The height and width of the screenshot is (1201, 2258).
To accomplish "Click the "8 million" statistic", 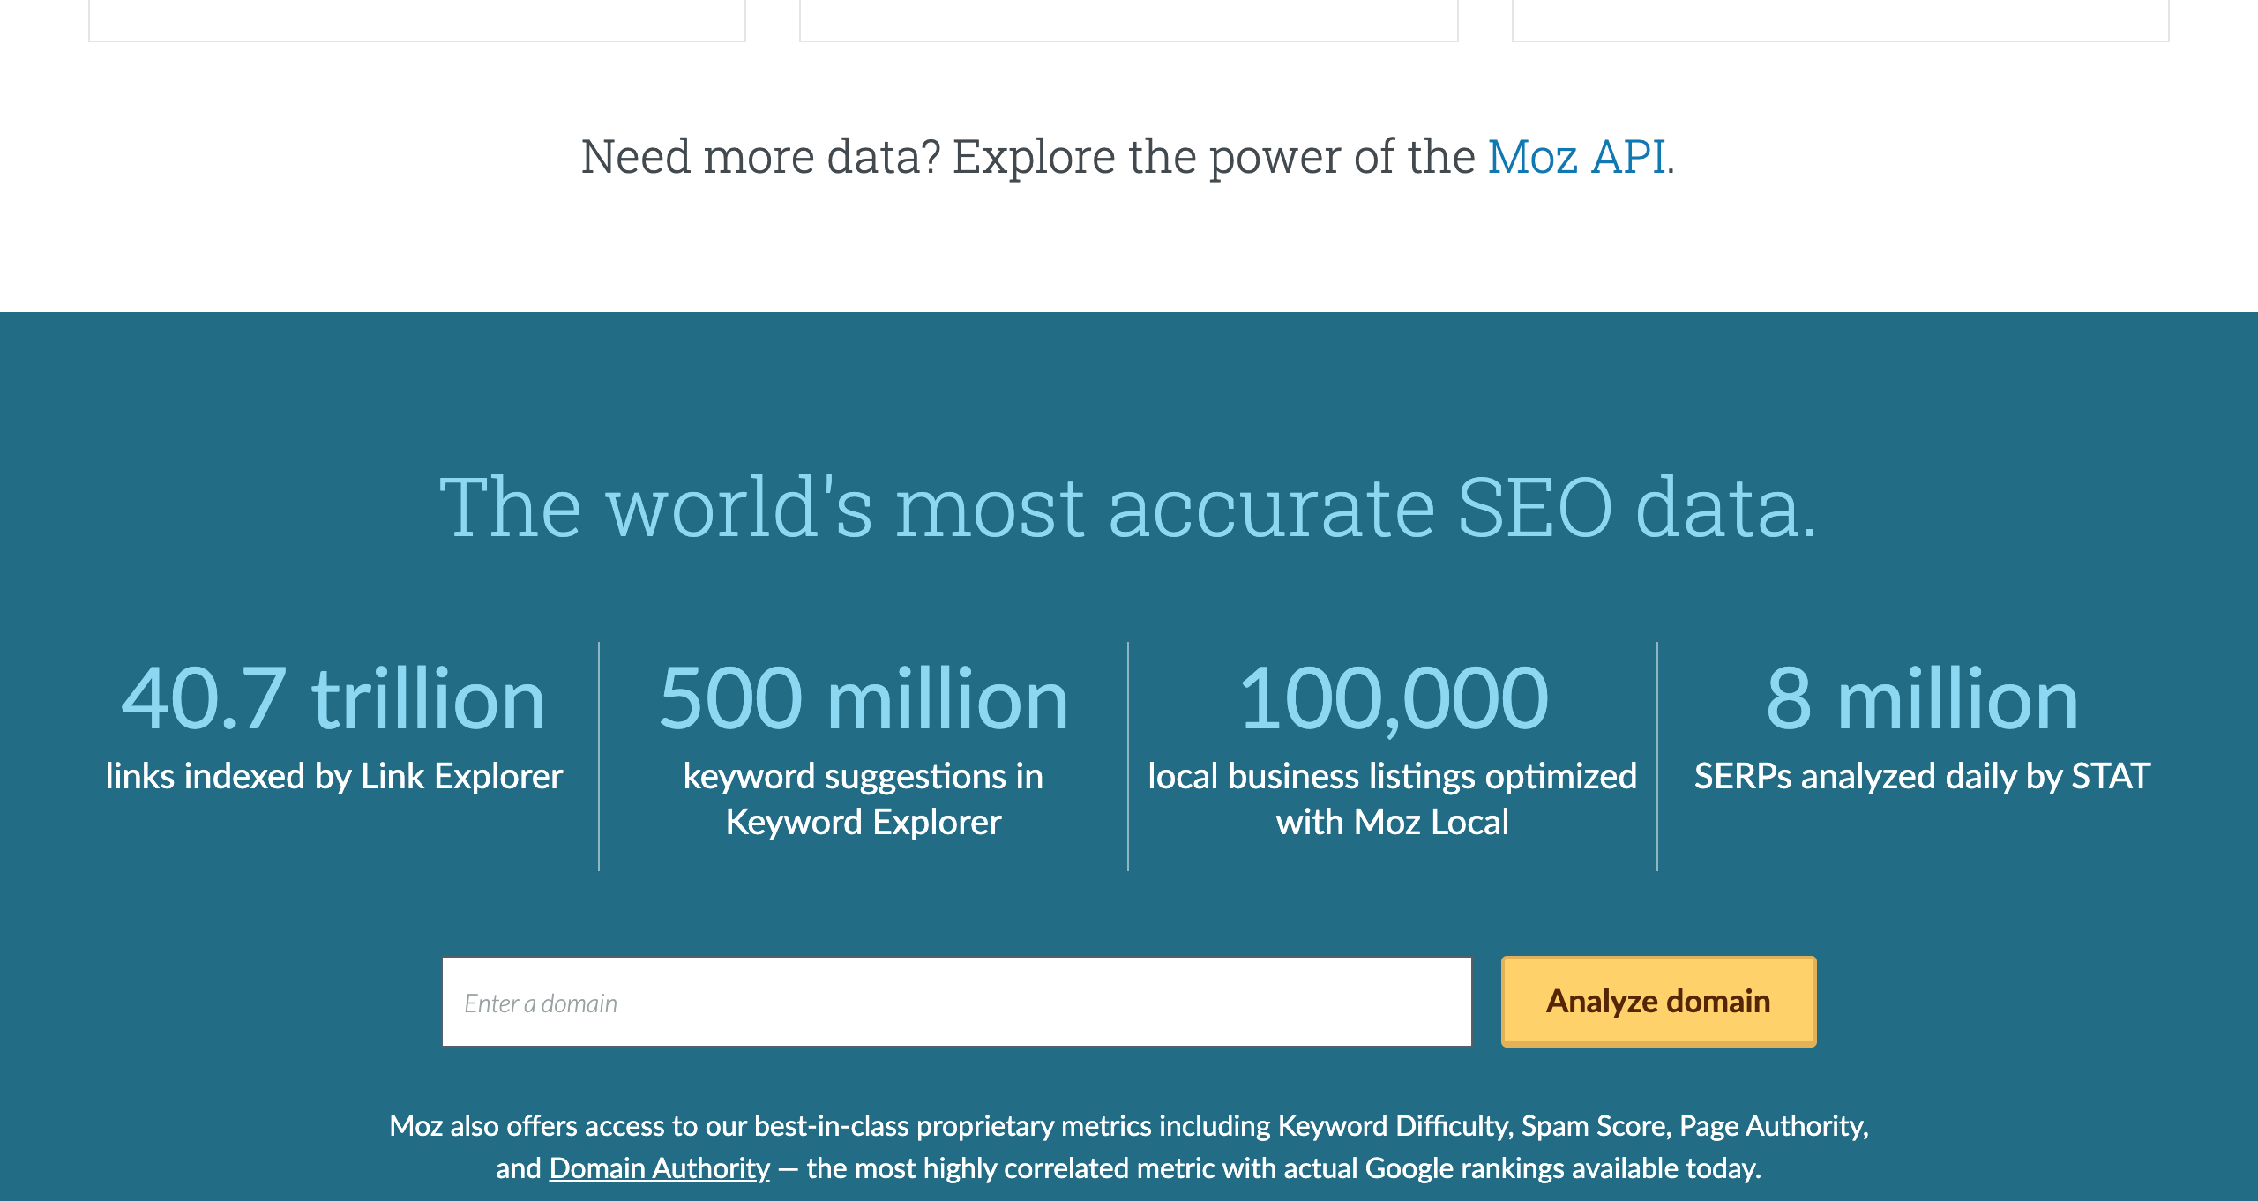I will click(x=1922, y=698).
